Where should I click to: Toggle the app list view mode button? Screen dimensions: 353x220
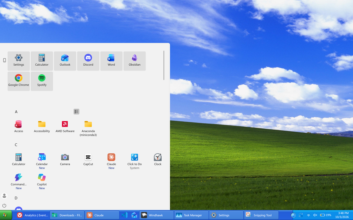pos(77,112)
